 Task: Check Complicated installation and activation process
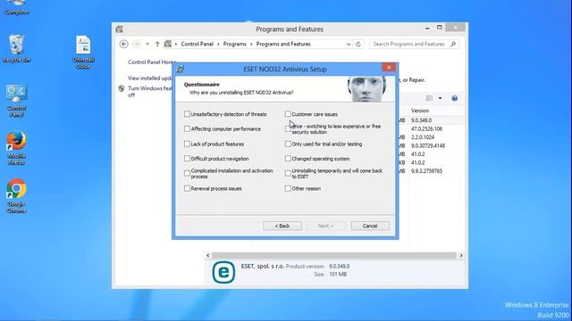187,173
